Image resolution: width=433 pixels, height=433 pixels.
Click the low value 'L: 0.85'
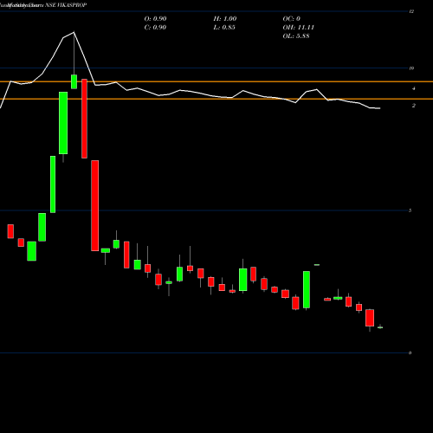(224, 28)
